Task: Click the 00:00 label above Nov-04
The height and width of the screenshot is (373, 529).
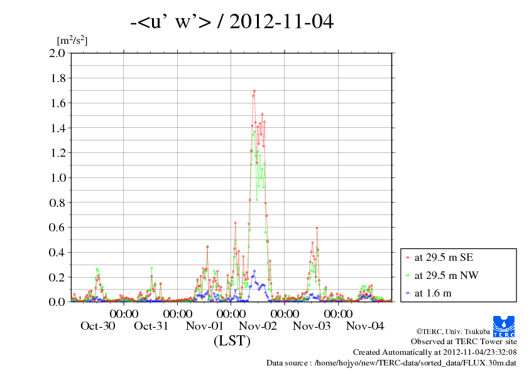Action: tap(339, 313)
